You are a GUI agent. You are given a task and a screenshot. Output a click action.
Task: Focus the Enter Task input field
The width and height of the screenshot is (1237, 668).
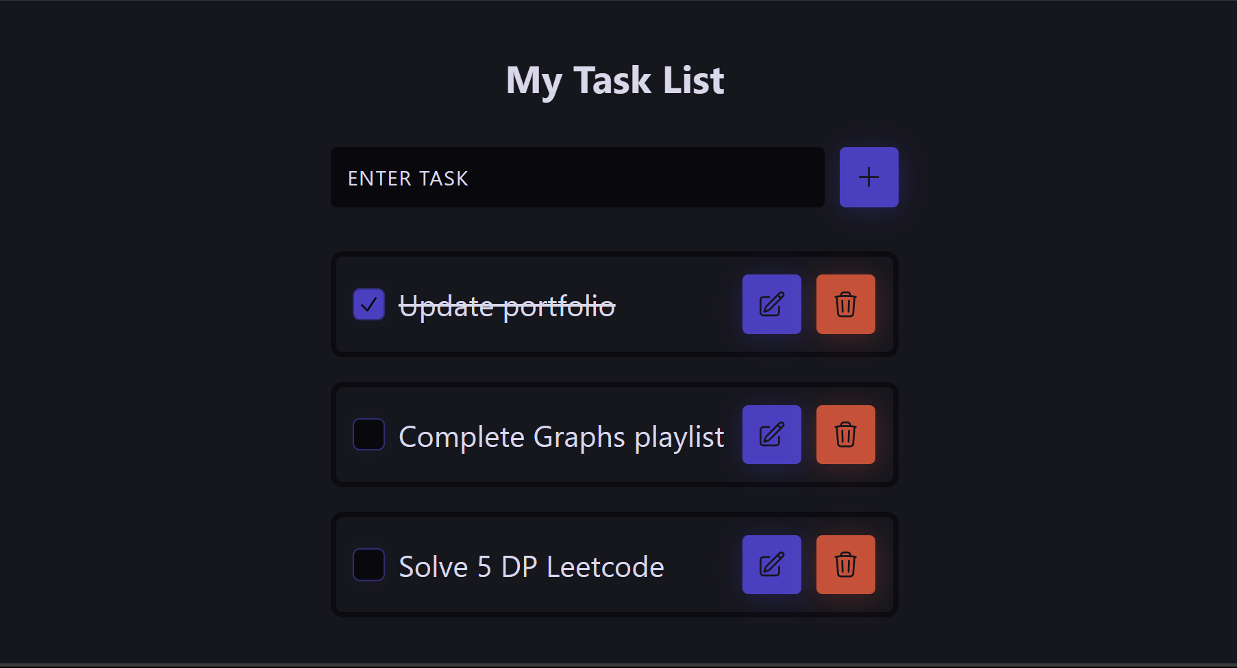[577, 177]
